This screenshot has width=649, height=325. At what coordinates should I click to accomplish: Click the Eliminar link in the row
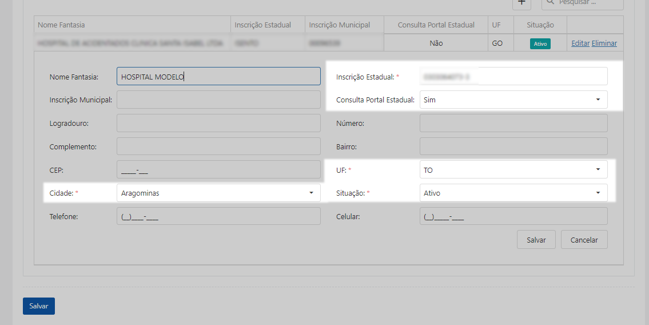(x=604, y=43)
